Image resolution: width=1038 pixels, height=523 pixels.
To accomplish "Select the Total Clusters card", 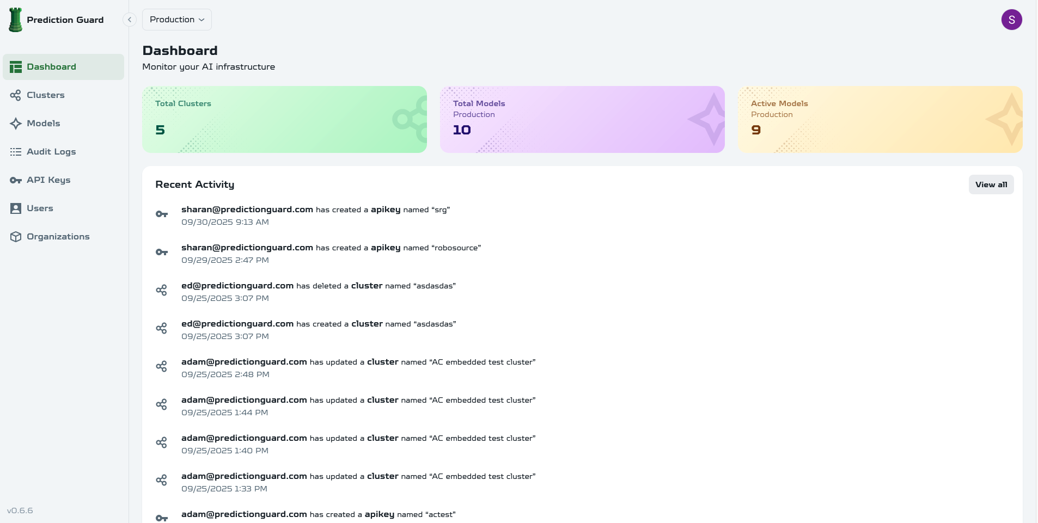I will click(x=284, y=119).
